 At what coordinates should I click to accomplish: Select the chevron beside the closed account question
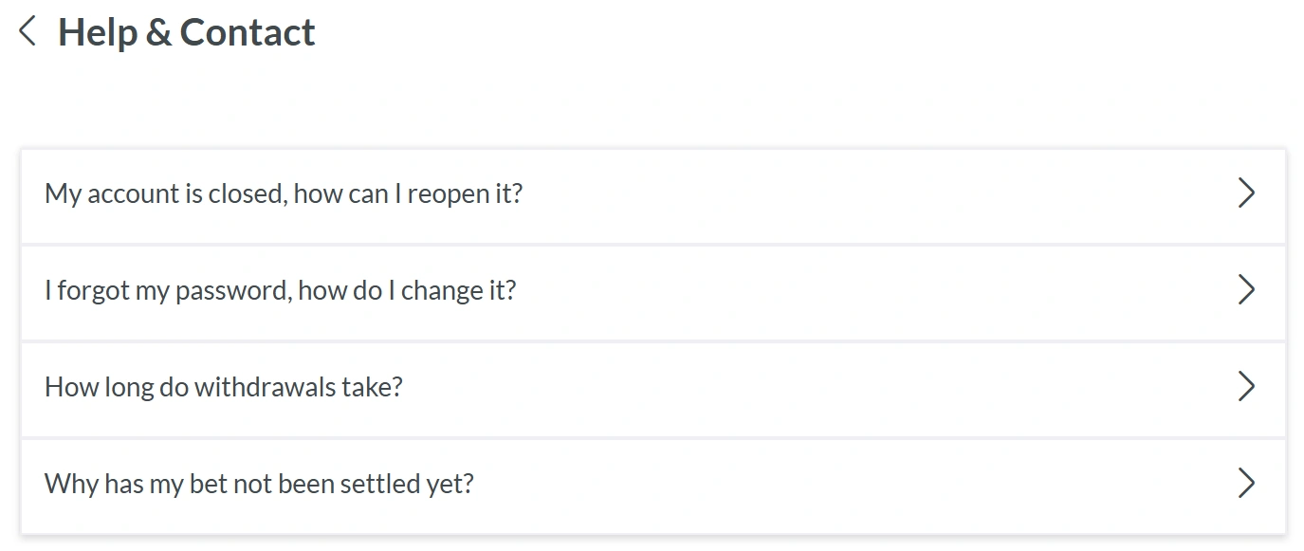click(x=1246, y=193)
